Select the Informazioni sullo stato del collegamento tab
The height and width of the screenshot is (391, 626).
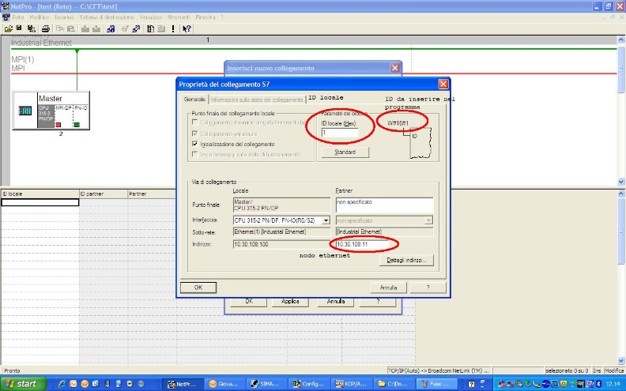click(x=257, y=100)
